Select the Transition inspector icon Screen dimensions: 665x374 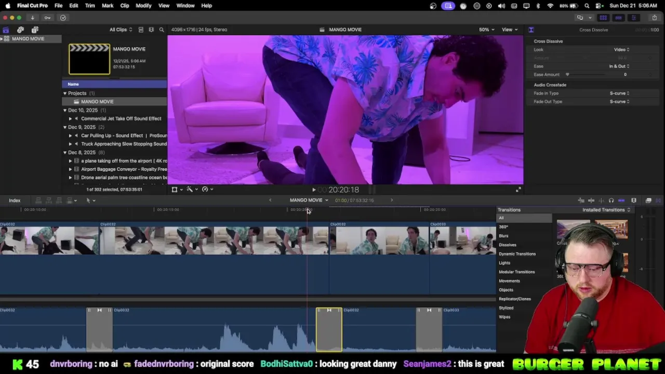(531, 30)
